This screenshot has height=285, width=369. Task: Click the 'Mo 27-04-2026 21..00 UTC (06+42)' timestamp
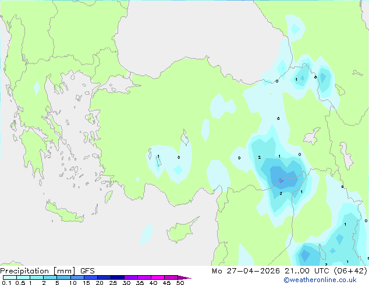pyautogui.click(x=289, y=271)
